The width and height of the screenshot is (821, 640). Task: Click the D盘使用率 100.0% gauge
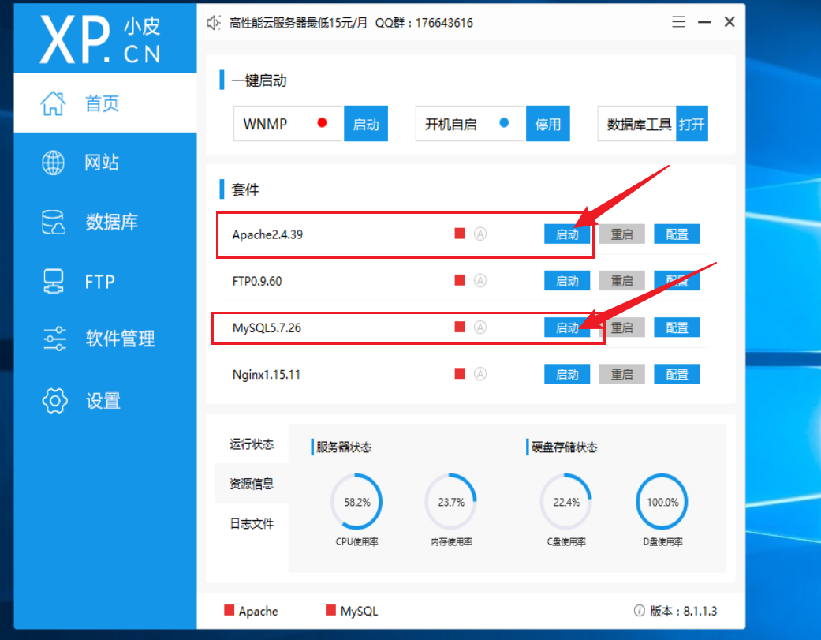pyautogui.click(x=662, y=502)
